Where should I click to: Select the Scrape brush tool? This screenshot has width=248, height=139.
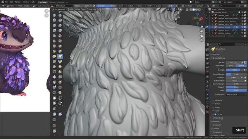[x=54, y=46]
